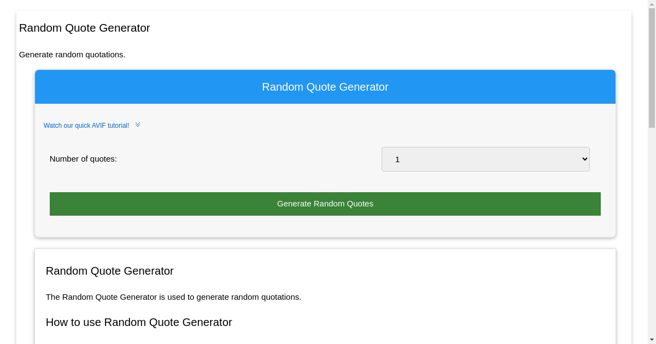Click the Generate Random Quotes button
Screen dimensions: 656x344
tap(325, 204)
